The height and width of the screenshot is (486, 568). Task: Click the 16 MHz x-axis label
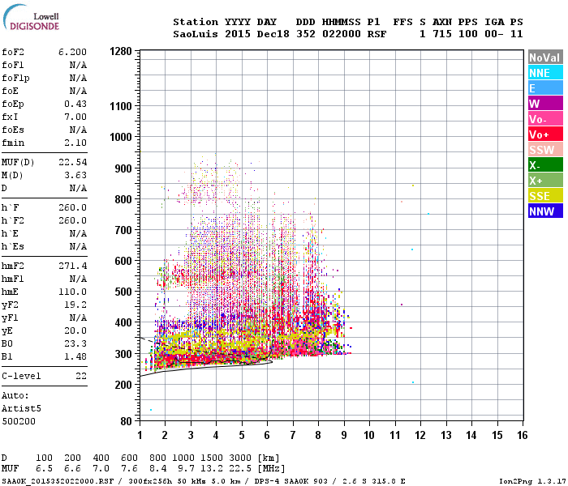click(522, 435)
